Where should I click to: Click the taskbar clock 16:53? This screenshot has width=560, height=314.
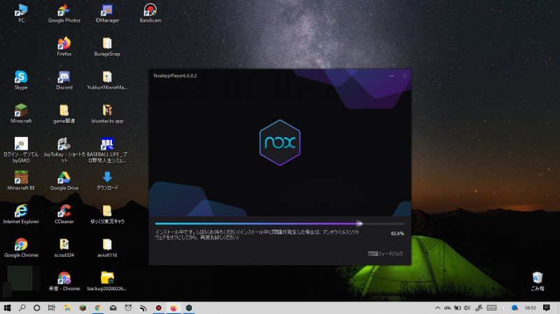click(531, 308)
